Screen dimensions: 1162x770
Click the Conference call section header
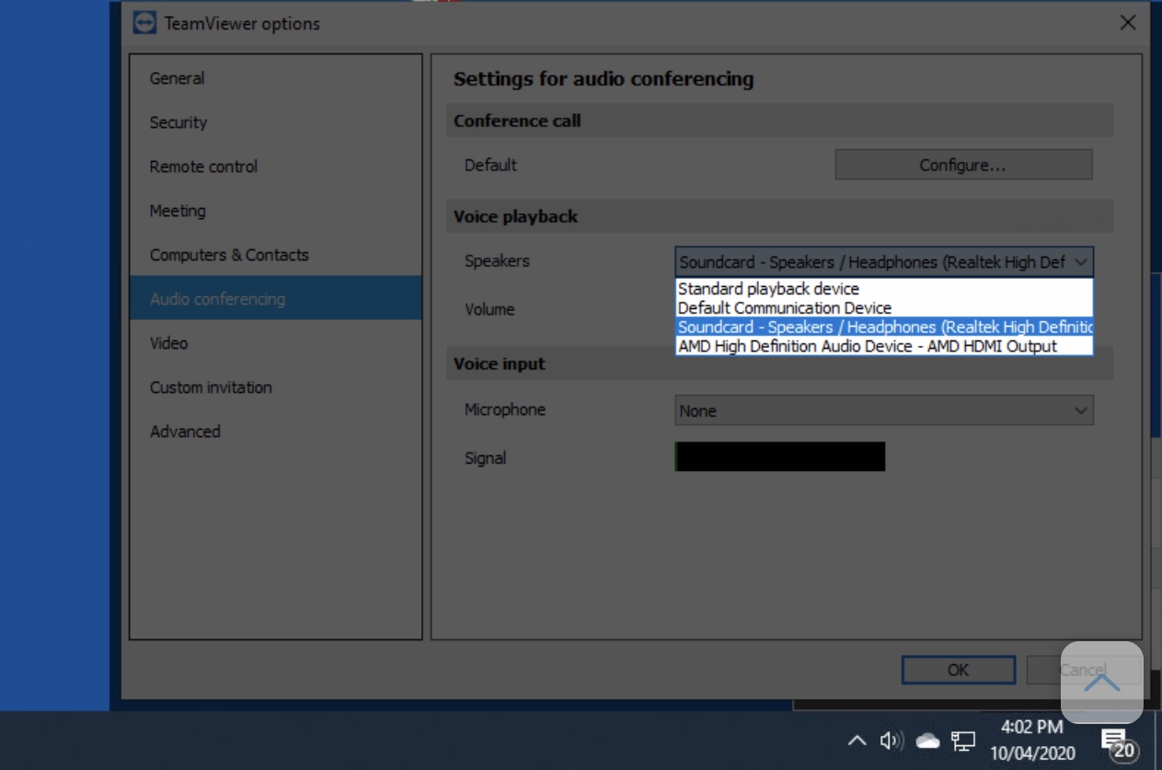[780, 121]
